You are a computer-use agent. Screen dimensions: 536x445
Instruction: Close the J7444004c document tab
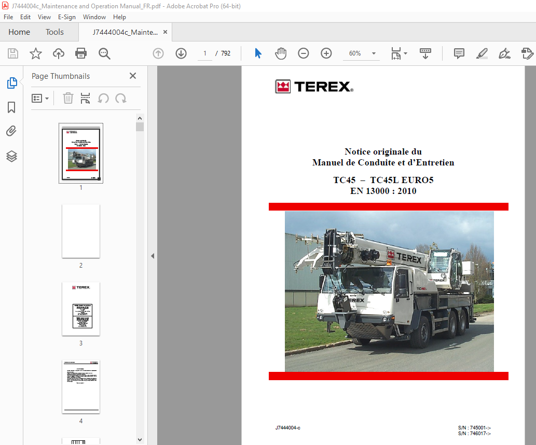165,32
